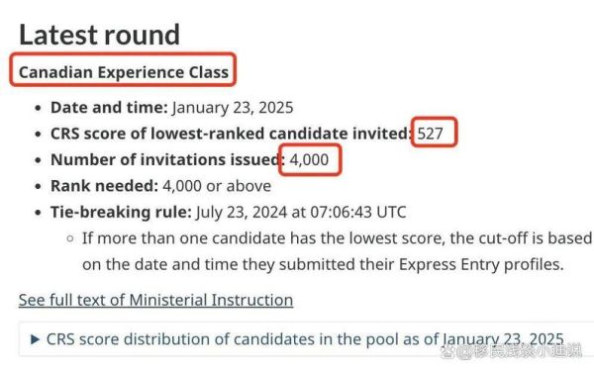Click the highlighted 4,000 invitations number
Image resolution: width=594 pixels, height=372 pixels.
tap(309, 159)
